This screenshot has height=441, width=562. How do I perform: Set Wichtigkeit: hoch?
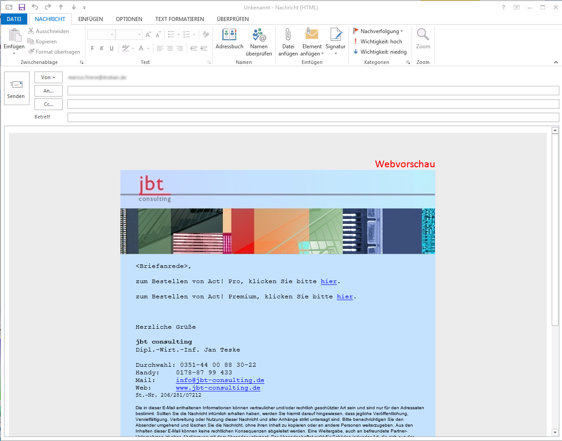click(x=378, y=42)
